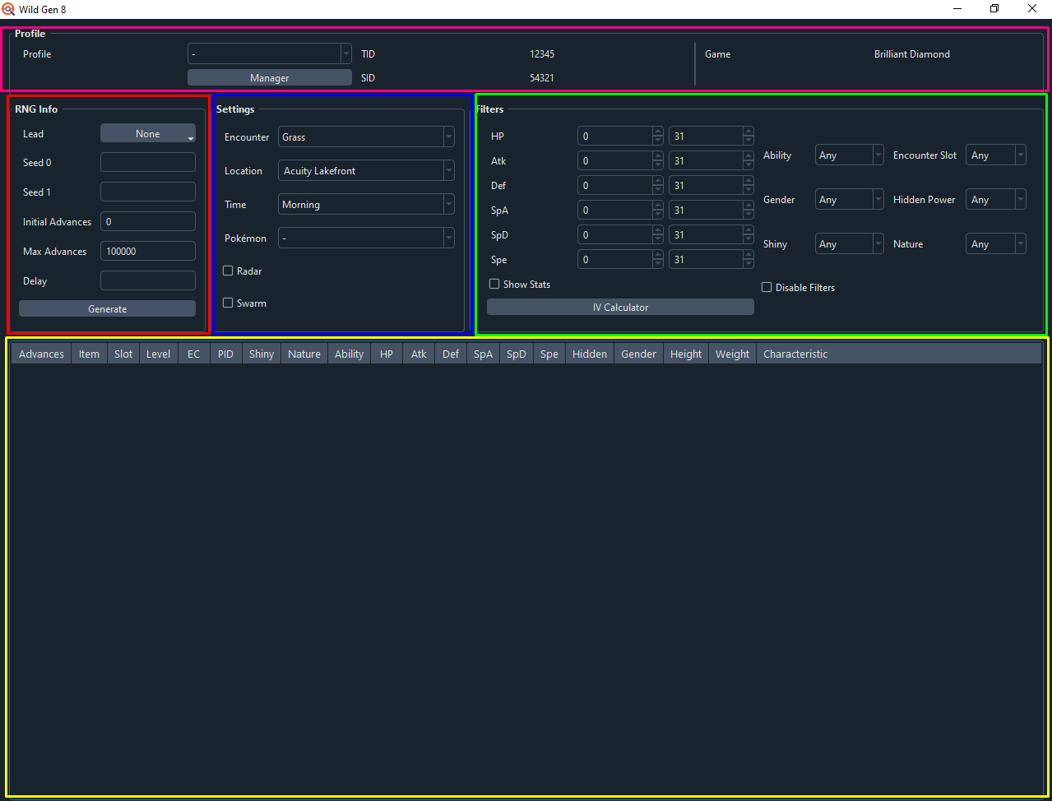Screen dimensions: 1052x801
Task: Click the Generate button
Action: point(108,309)
